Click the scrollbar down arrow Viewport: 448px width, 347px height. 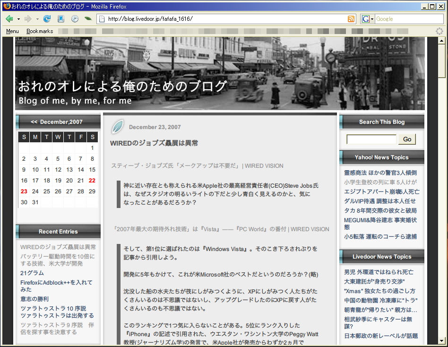pos(441,341)
